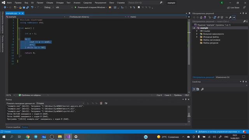
Task: Click line endings indicator CRLF
Action: [187, 95]
